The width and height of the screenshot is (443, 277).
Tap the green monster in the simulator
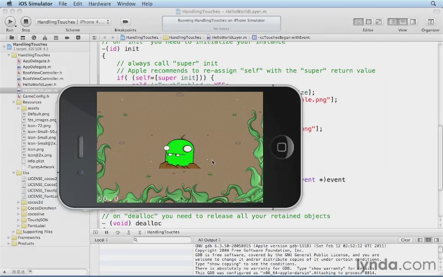pos(179,153)
